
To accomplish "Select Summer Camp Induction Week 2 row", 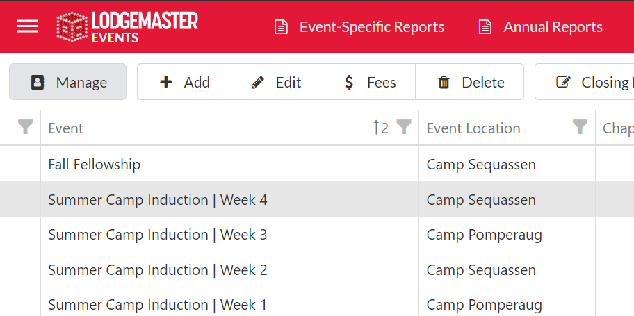I will pyautogui.click(x=157, y=270).
